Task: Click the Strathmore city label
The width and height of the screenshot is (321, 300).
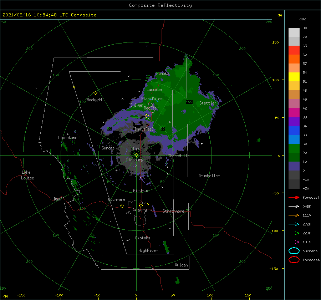Action: tap(173, 211)
